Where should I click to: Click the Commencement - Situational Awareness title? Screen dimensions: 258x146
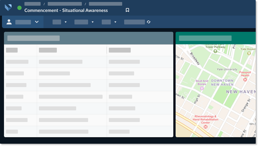point(66,10)
